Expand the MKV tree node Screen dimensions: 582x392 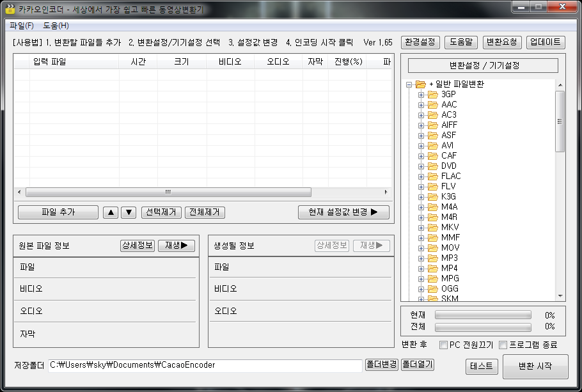421,228
